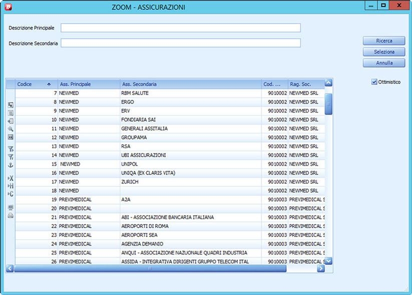Click the Annulla button
This screenshot has width=412, height=295.
point(384,63)
